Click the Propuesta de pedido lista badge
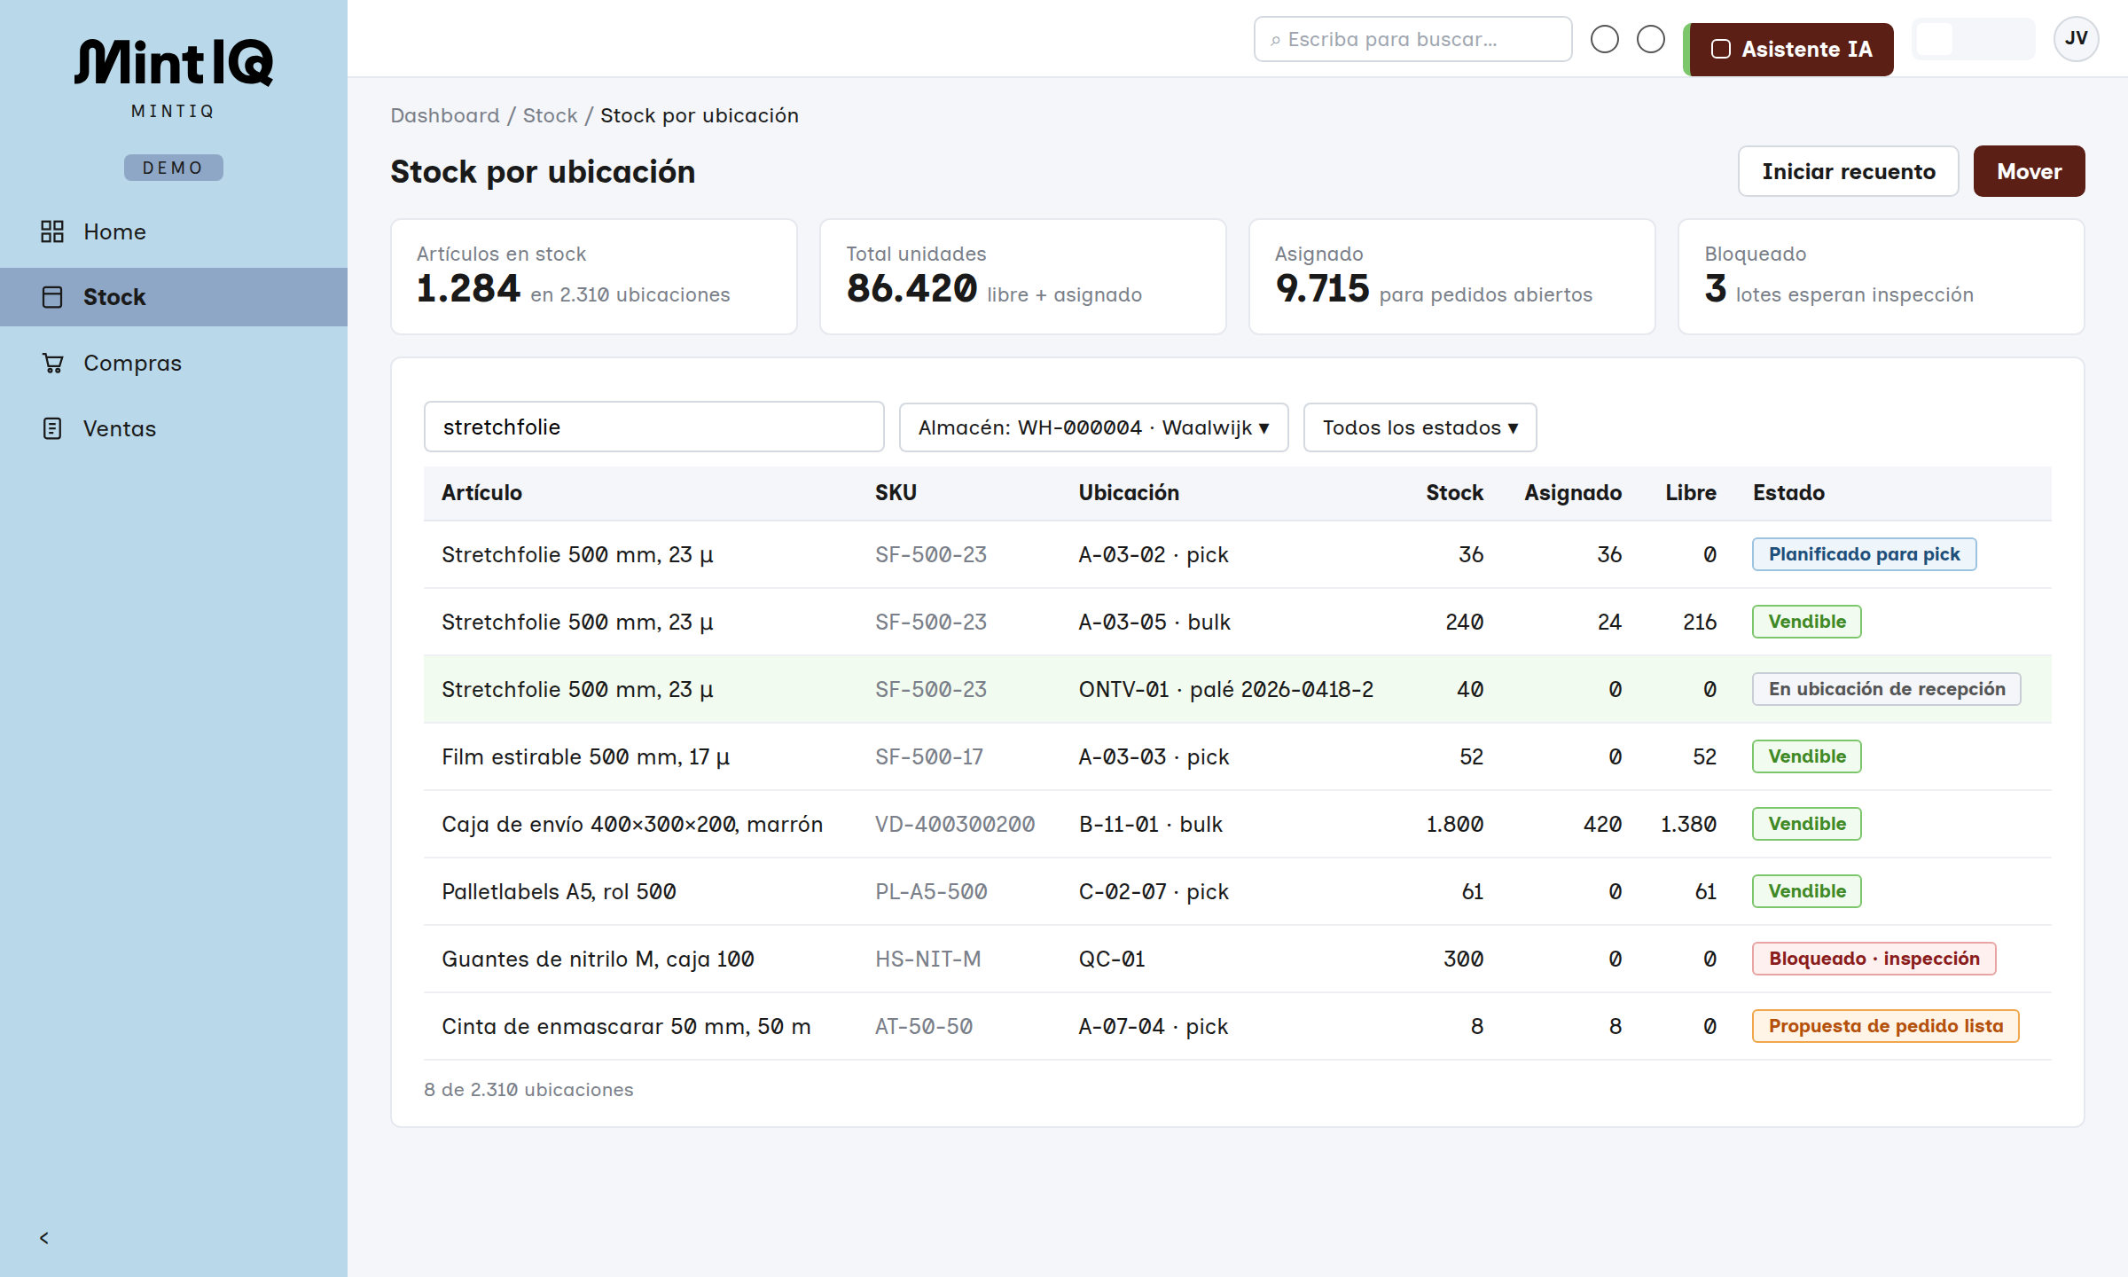 point(1886,1026)
